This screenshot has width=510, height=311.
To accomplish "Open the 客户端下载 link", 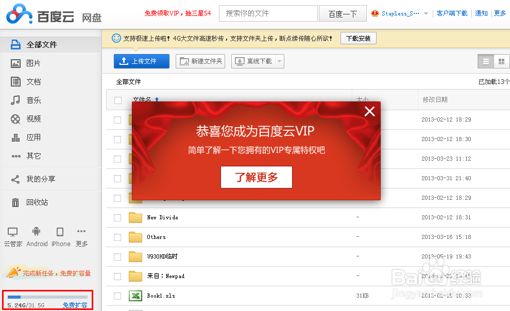I will (x=452, y=13).
